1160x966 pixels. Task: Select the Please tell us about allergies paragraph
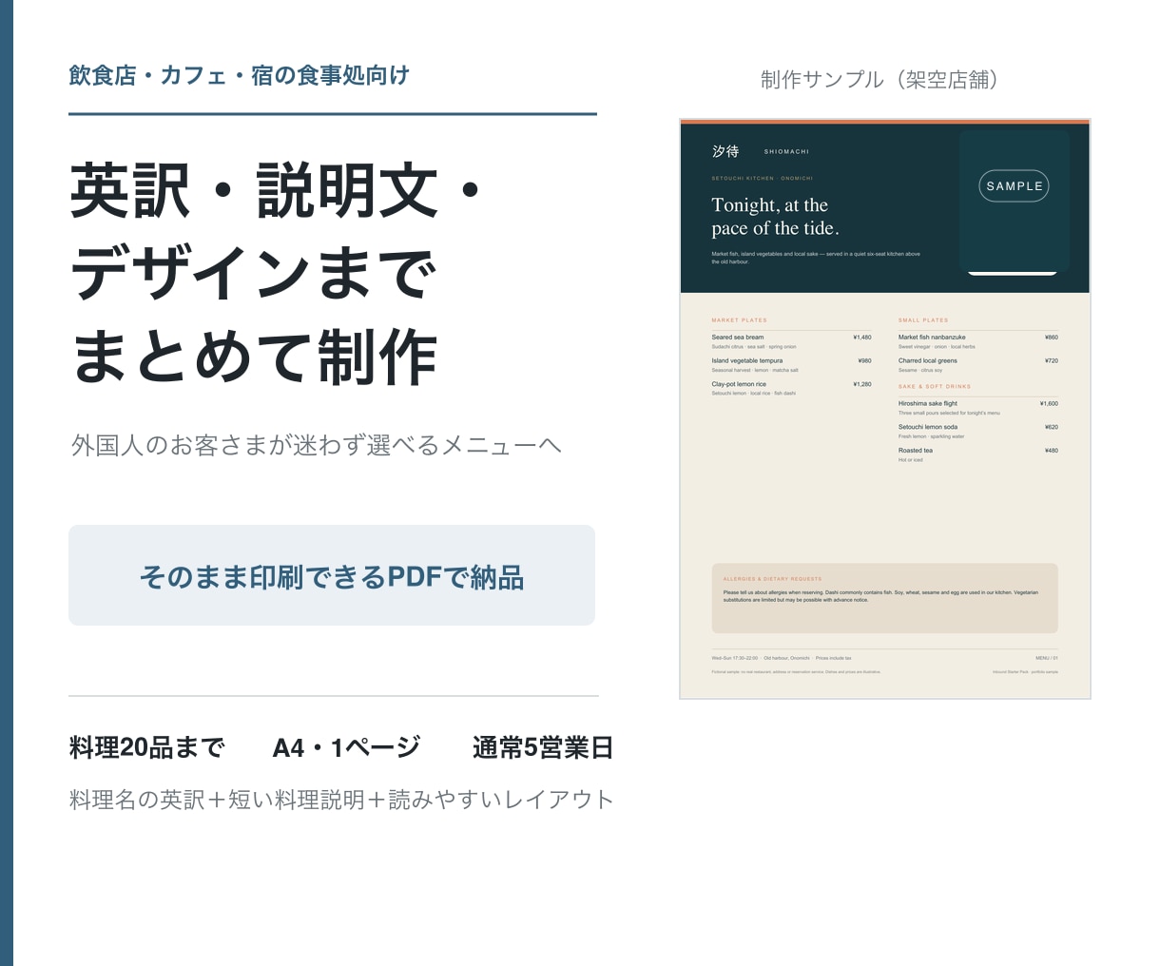(880, 596)
